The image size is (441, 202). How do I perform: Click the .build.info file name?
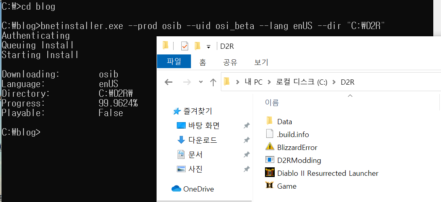pos(293,135)
